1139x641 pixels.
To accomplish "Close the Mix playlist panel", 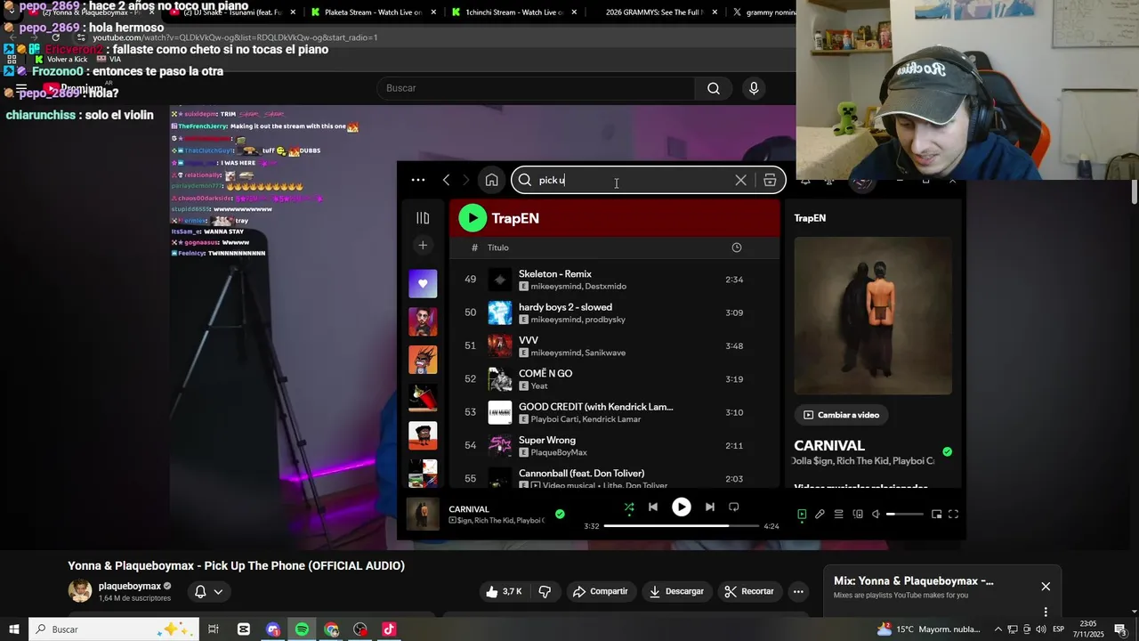I will click(x=1046, y=587).
